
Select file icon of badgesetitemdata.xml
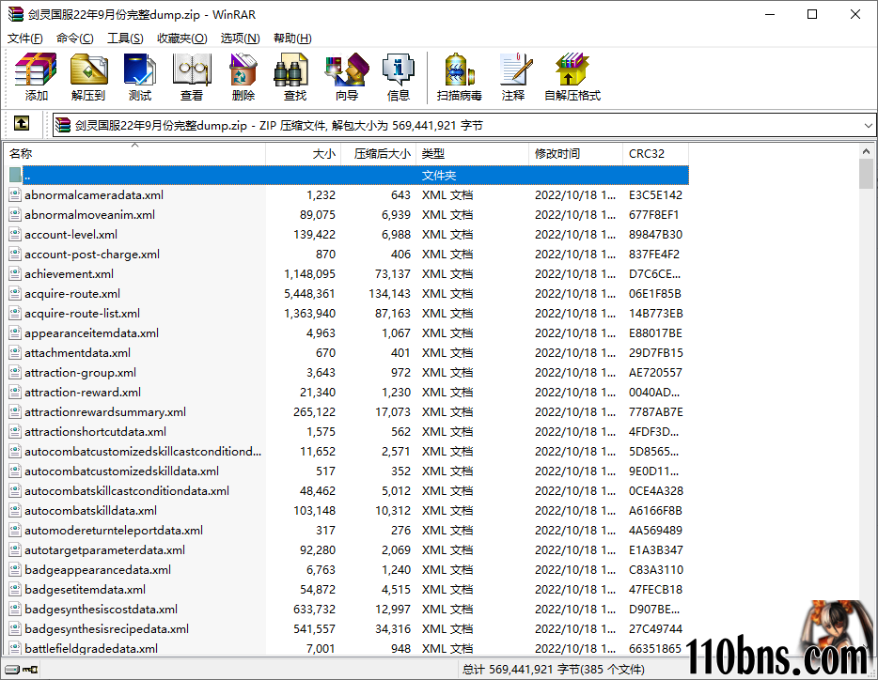coord(15,589)
